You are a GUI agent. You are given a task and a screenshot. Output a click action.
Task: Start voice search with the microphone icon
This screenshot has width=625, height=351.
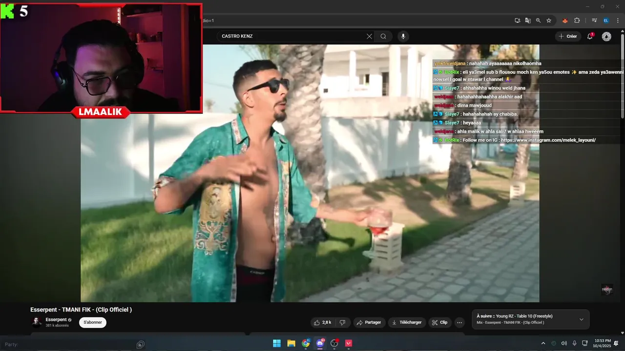[403, 36]
